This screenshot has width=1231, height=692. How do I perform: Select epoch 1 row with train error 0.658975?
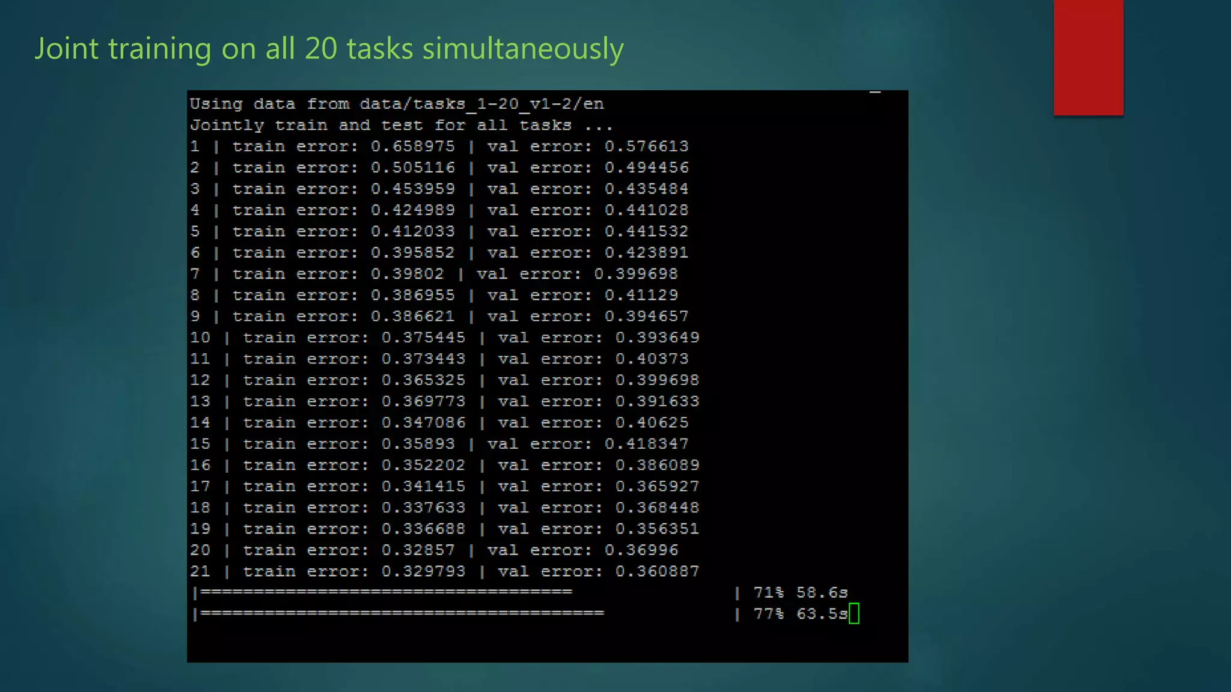click(x=439, y=147)
